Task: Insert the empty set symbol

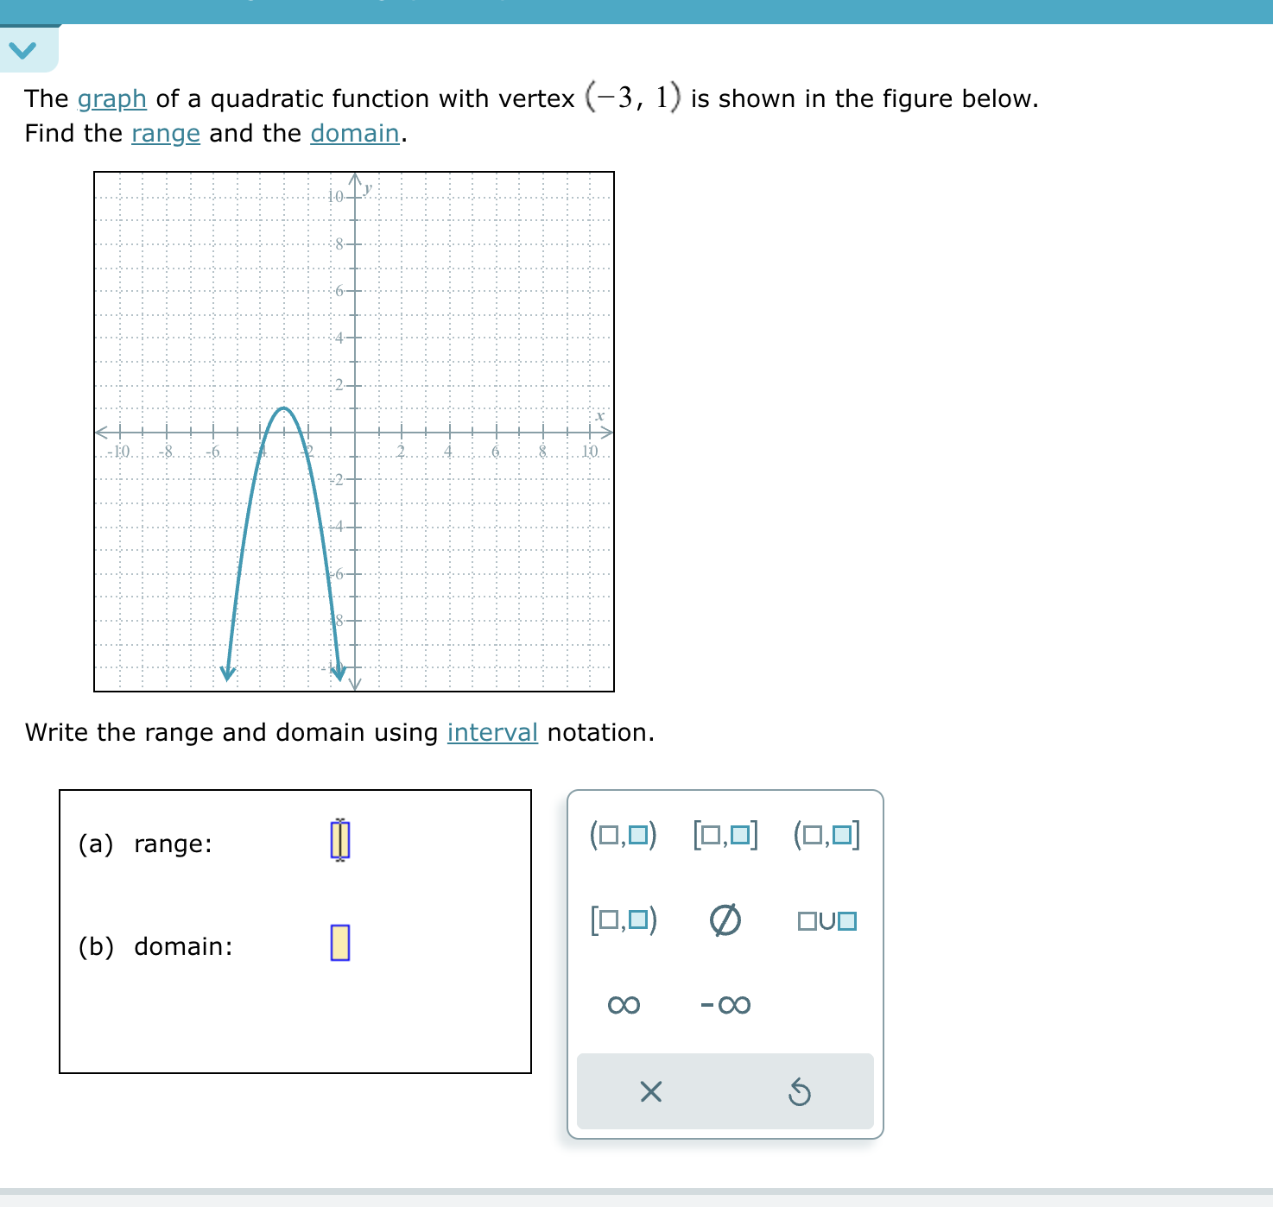Action: click(x=725, y=920)
